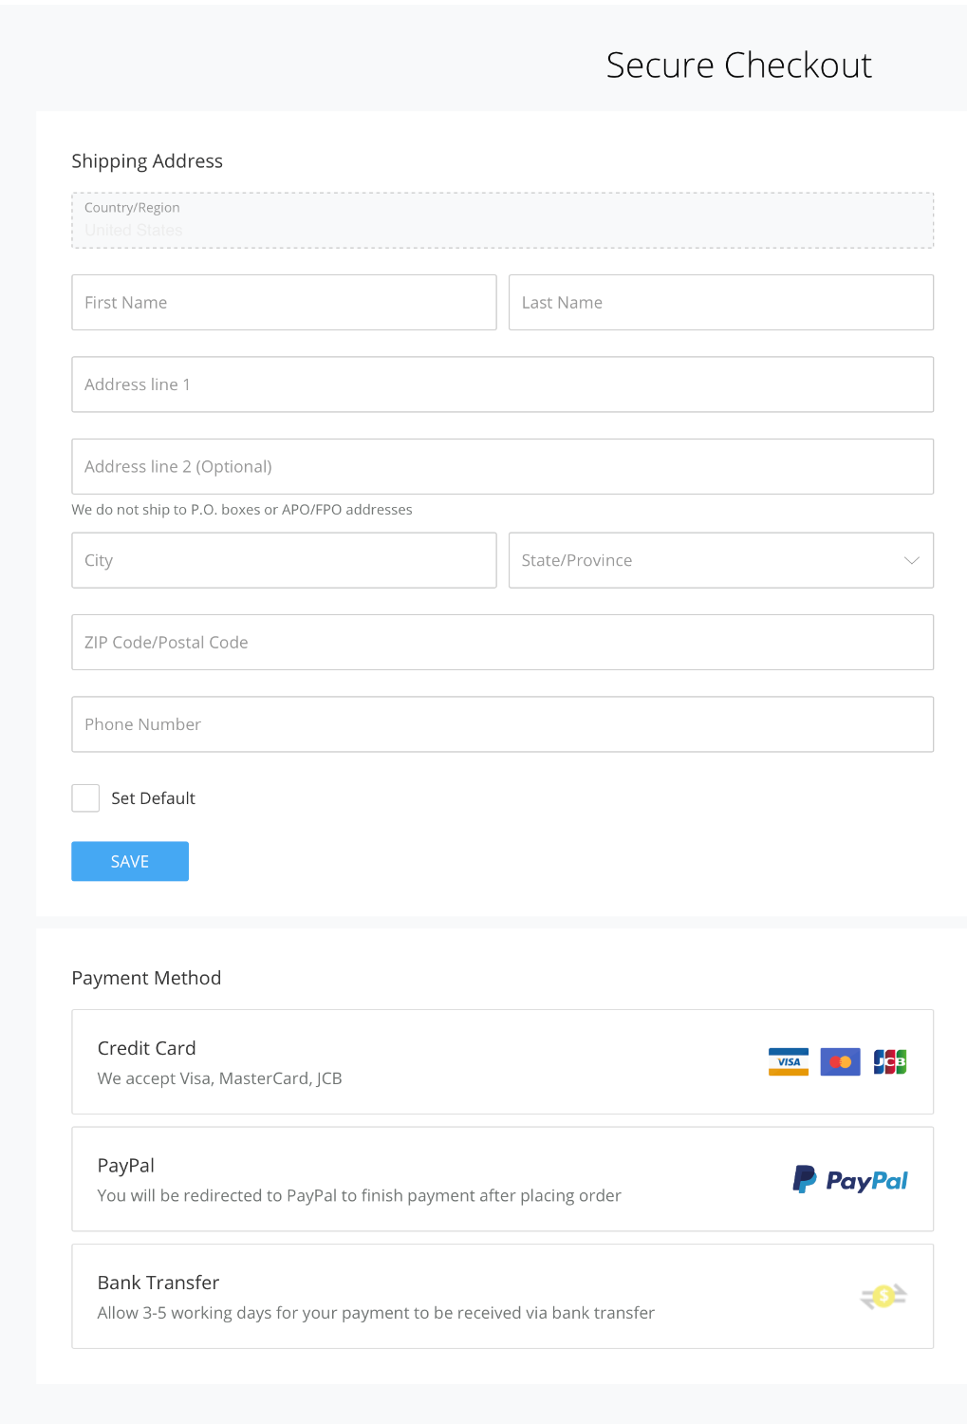Click the Address line 1 field

[x=502, y=384]
